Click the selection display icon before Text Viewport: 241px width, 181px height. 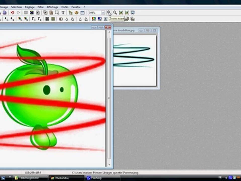57,13
